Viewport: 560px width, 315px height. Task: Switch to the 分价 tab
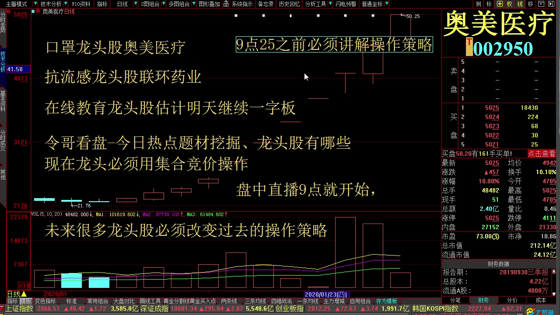point(512,301)
